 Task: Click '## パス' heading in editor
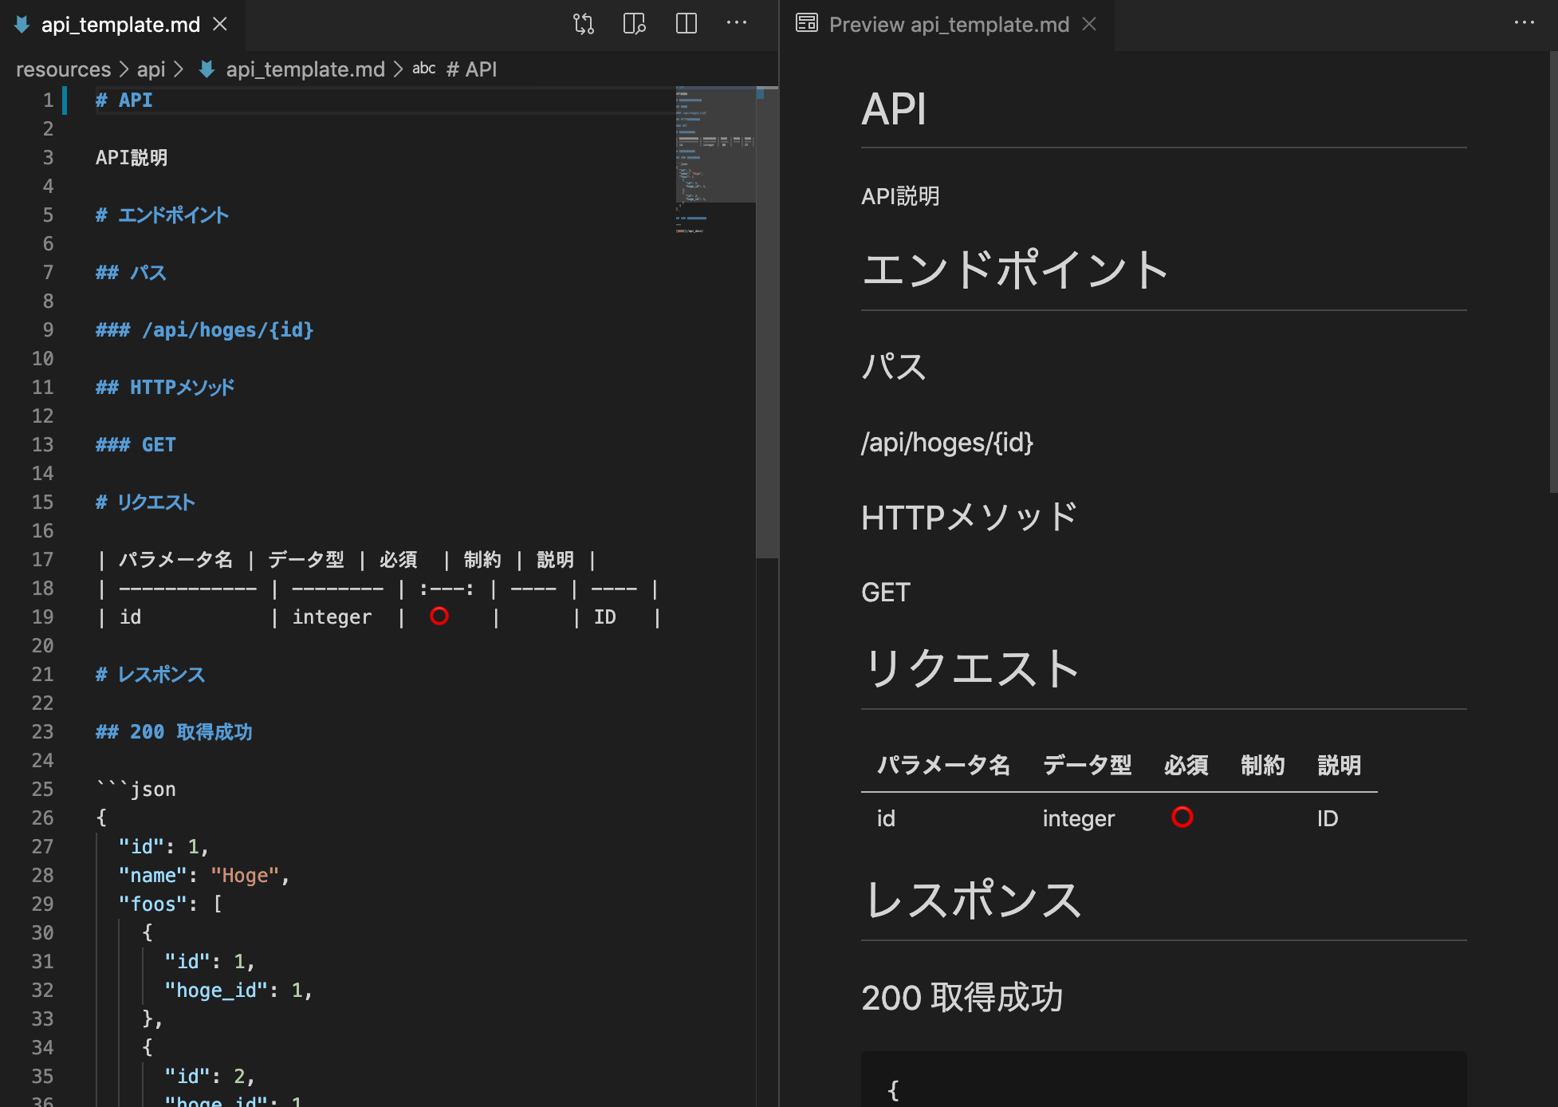pos(131,272)
